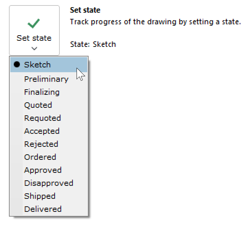The height and width of the screenshot is (232, 251).
Task: Mark the drawing as Delivered
Action: coord(43,209)
